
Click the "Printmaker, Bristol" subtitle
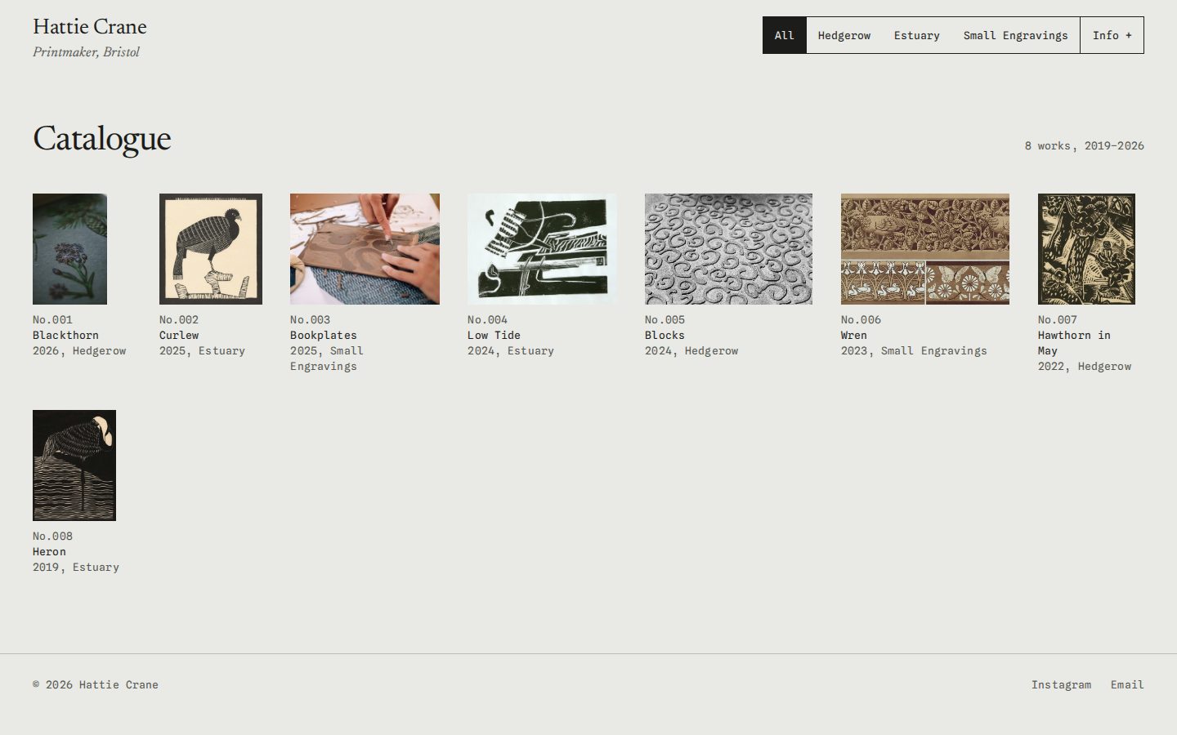(86, 51)
